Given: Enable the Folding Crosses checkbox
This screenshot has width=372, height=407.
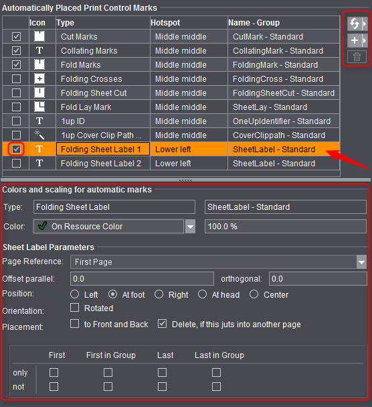Looking at the screenshot, I should click(x=16, y=79).
